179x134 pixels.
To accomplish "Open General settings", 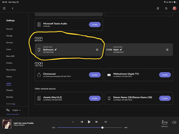I will (9, 29).
